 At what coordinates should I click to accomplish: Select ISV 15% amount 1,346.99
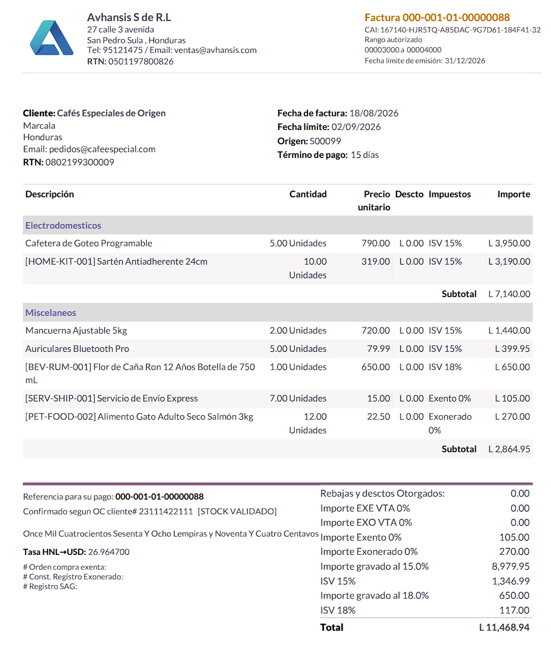click(511, 581)
